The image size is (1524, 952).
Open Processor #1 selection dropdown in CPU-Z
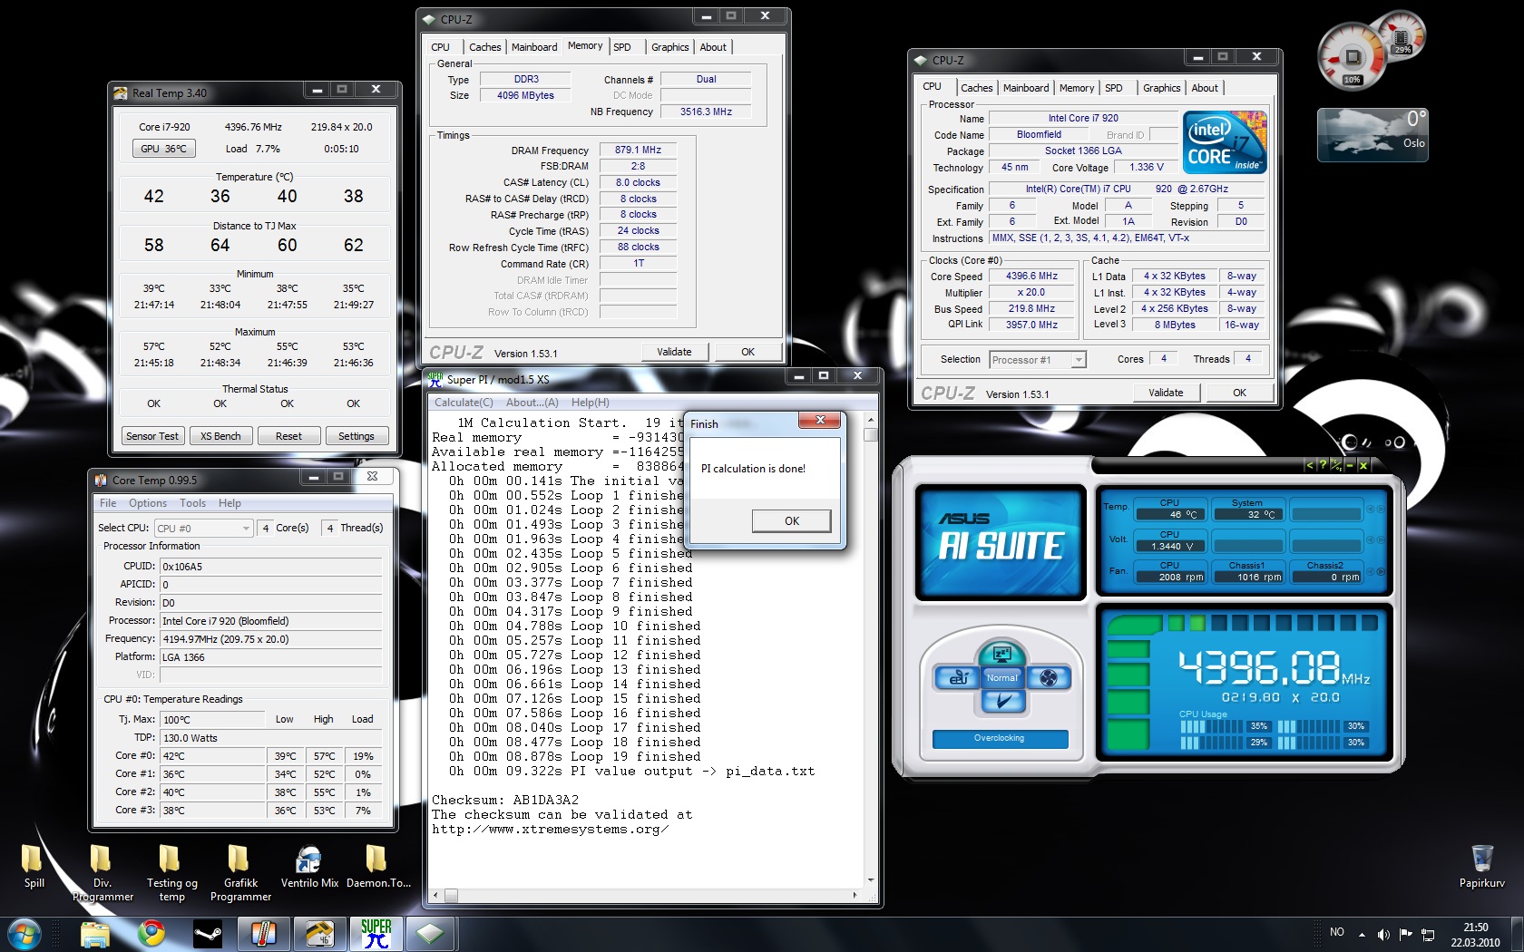pos(1037,360)
